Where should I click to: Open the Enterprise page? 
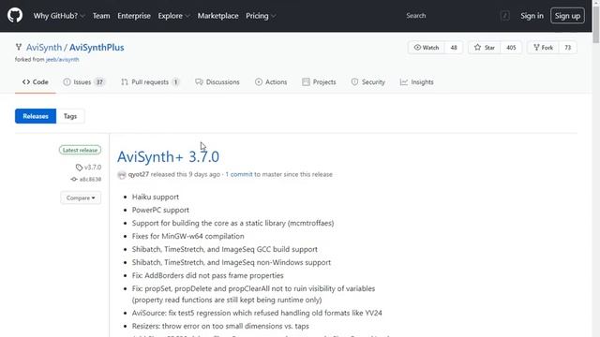[x=134, y=16]
